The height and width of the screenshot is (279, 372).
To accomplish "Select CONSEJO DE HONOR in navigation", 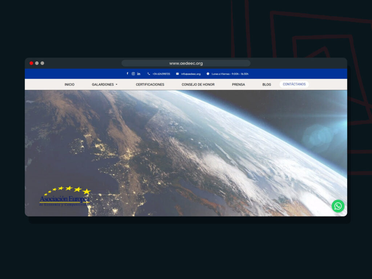I will [198, 84].
